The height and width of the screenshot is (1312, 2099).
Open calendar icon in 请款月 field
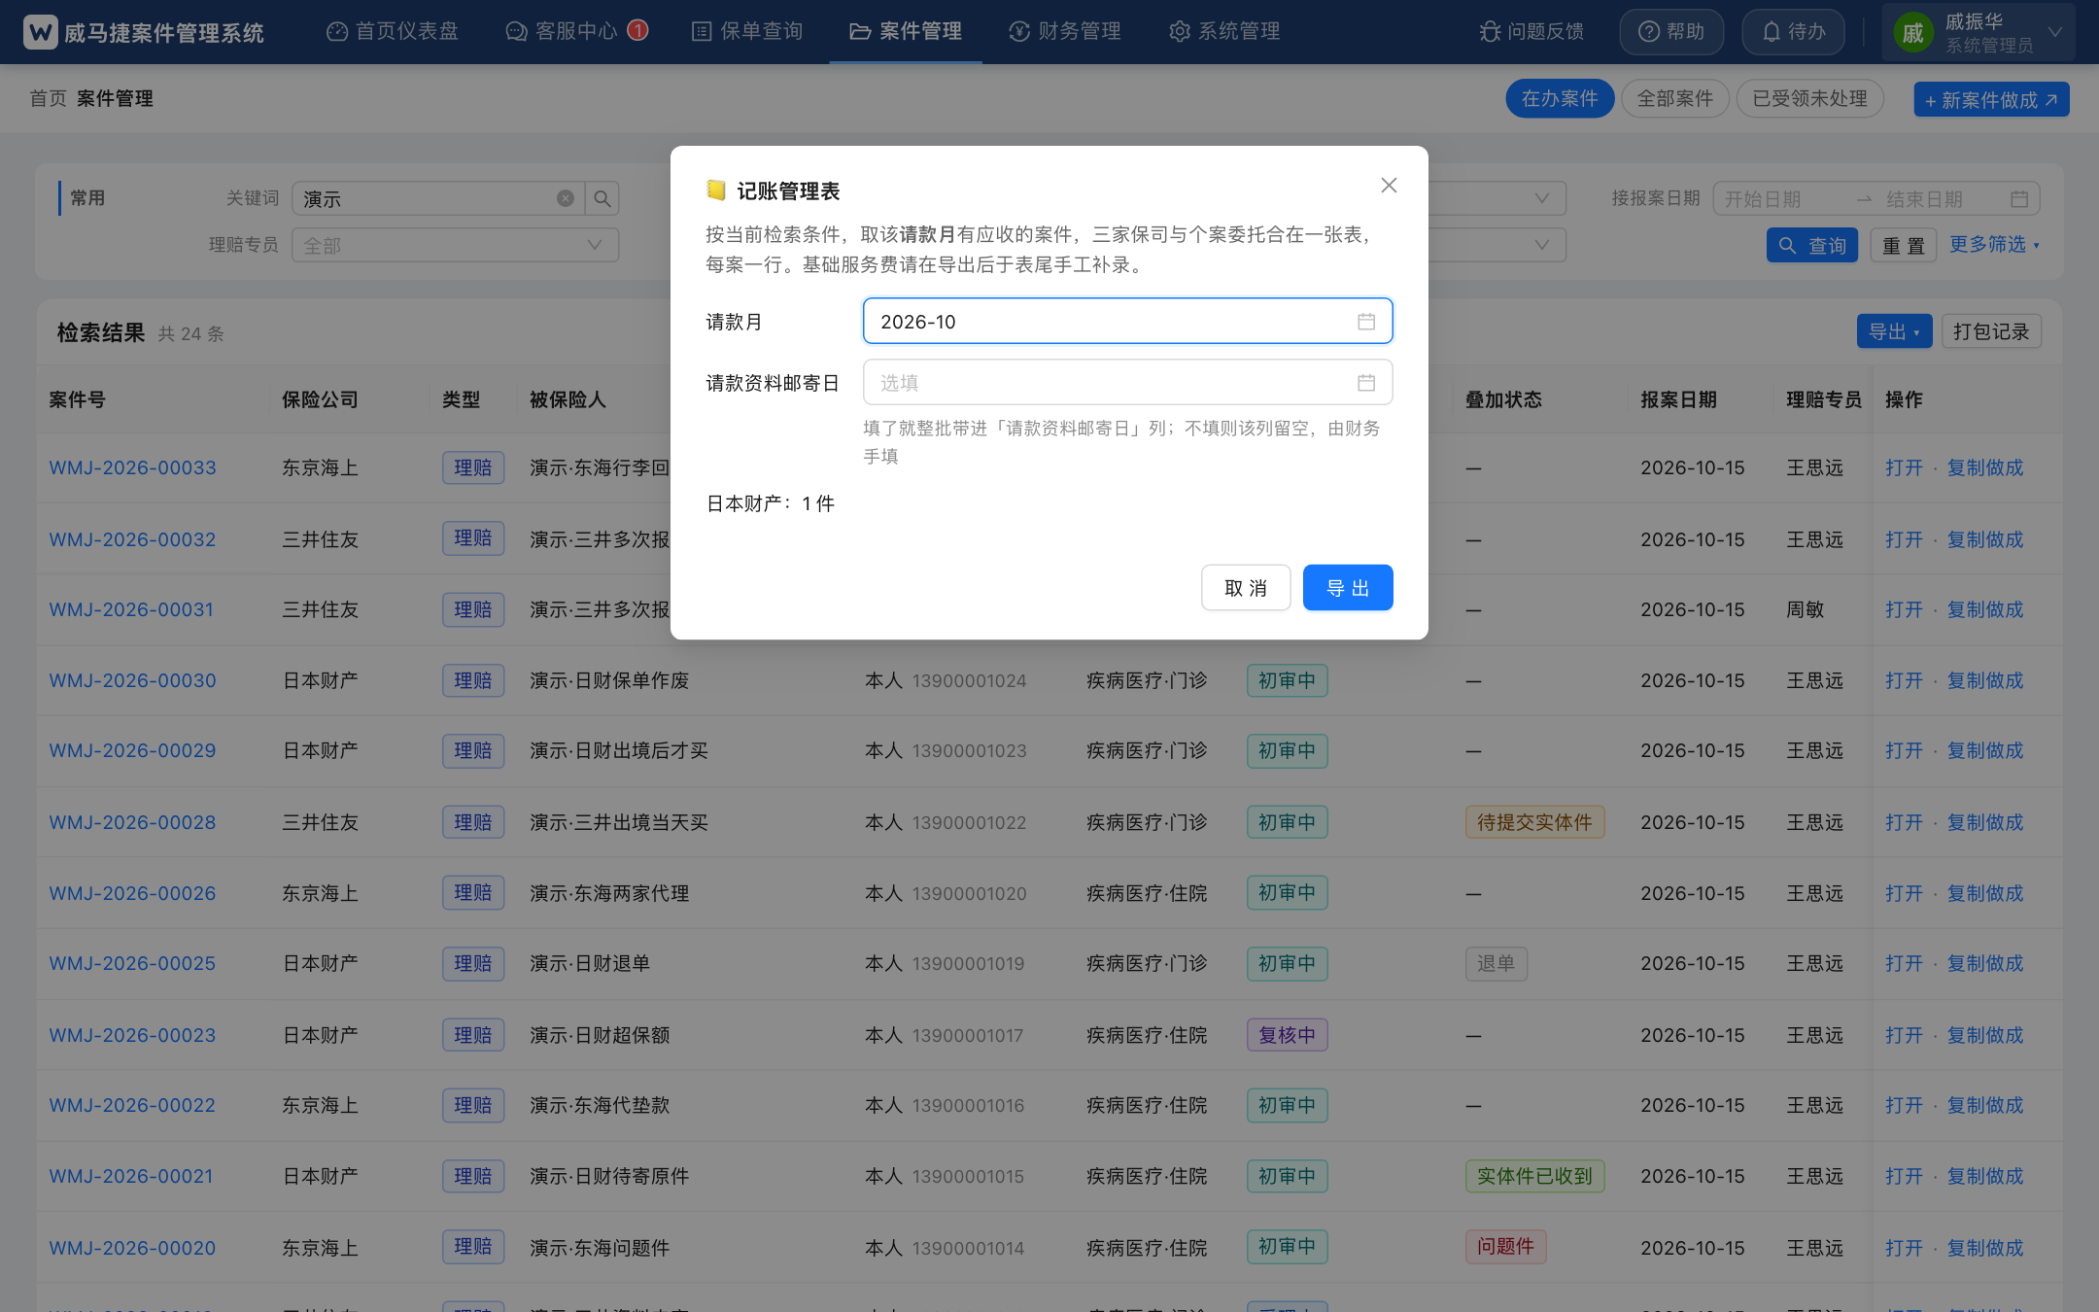tap(1366, 322)
